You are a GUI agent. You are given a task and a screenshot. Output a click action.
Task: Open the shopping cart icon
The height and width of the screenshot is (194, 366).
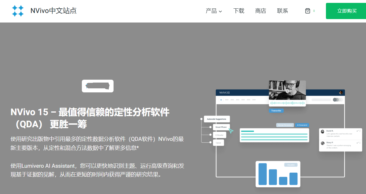tap(307, 11)
